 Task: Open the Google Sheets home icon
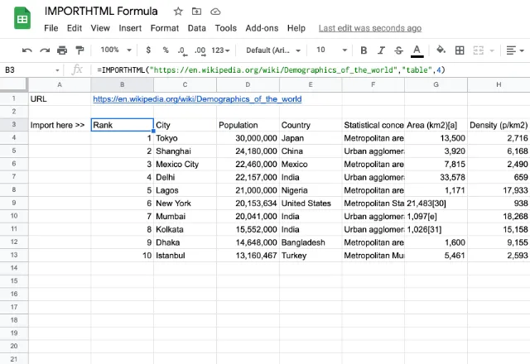[22, 18]
